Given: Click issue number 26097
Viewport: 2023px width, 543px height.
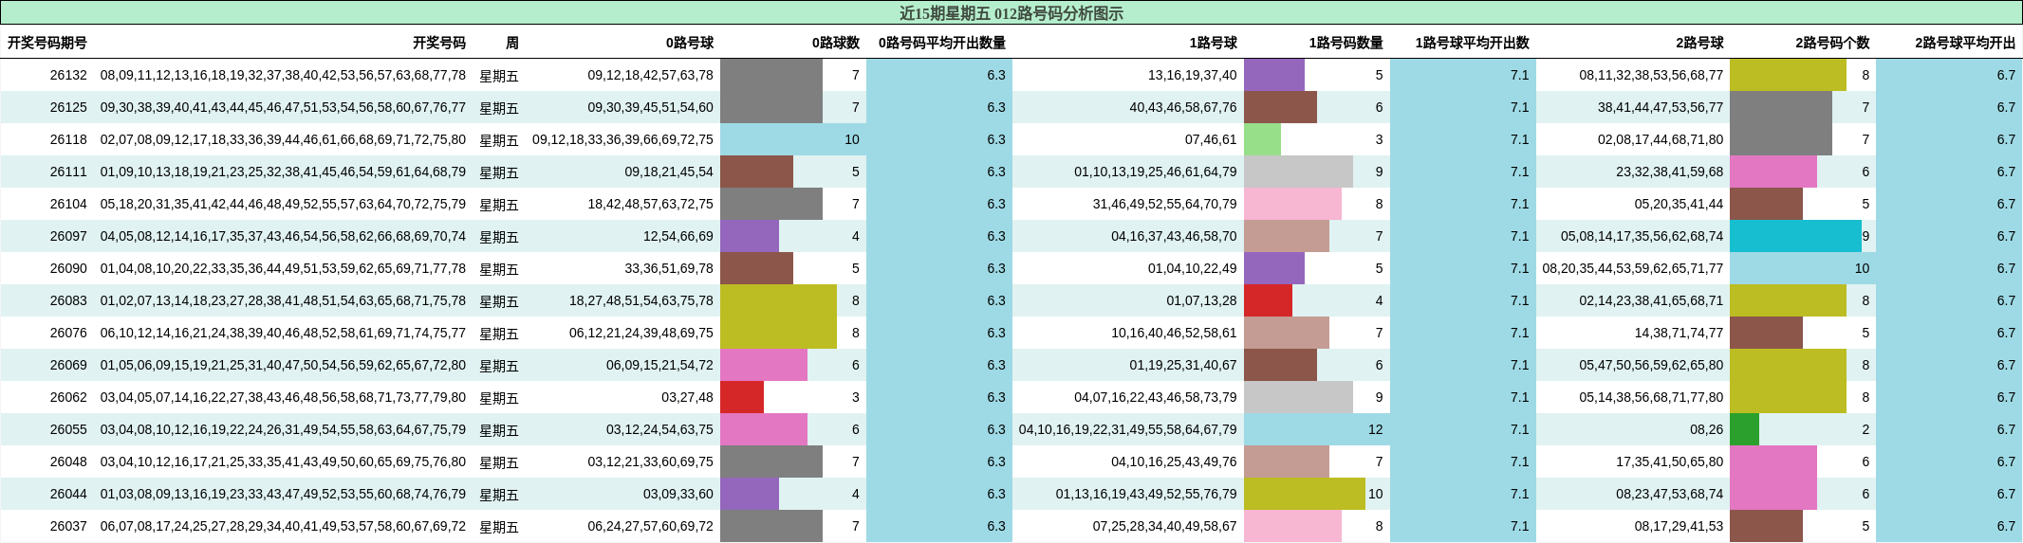Looking at the screenshot, I should (68, 236).
